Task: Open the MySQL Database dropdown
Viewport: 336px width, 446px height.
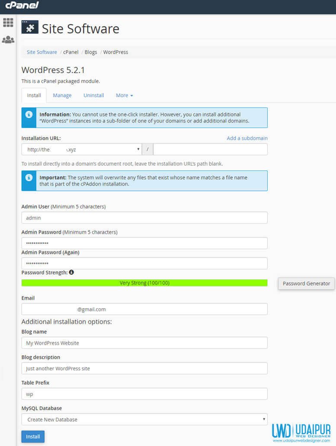Action: click(x=144, y=419)
